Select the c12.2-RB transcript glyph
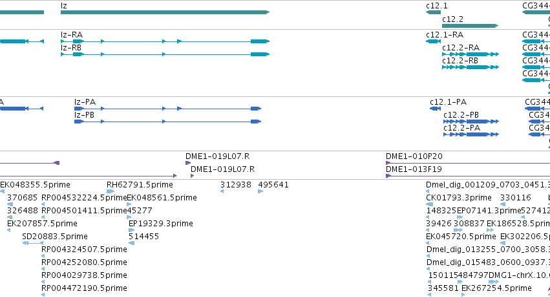 click(x=471, y=67)
